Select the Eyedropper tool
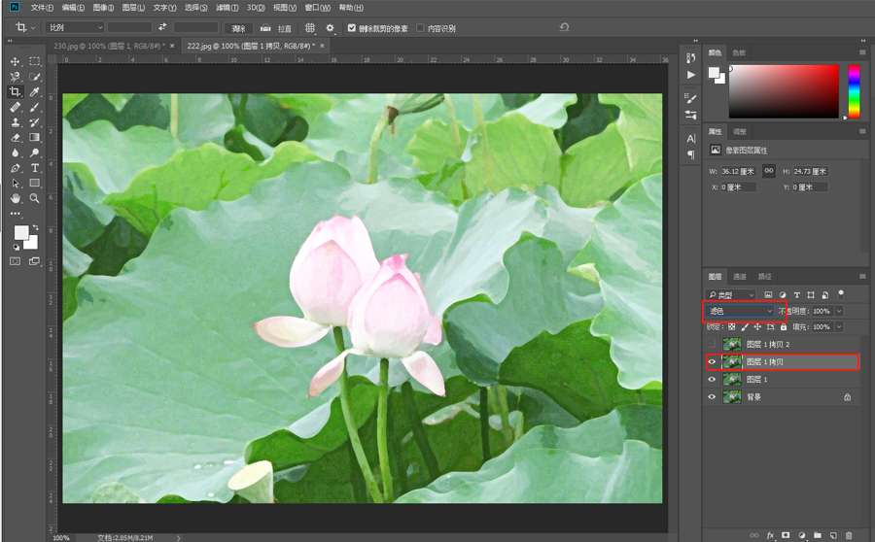Screen dimensions: 875x542 point(35,91)
